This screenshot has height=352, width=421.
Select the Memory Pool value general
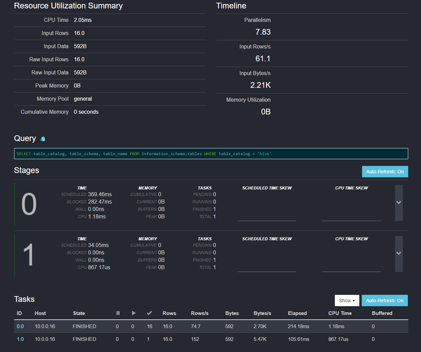(x=83, y=99)
